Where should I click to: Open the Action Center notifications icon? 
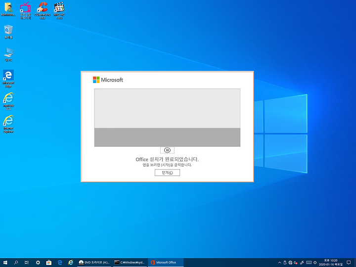coord(349,263)
